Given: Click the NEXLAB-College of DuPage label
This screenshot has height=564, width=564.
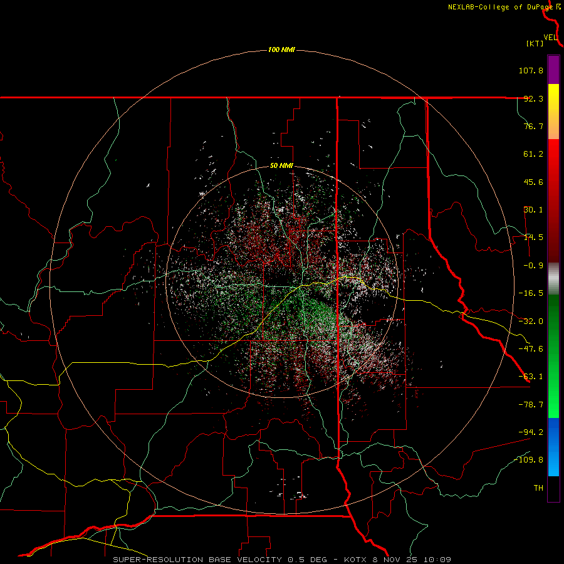Looking at the screenshot, I should coord(500,7).
